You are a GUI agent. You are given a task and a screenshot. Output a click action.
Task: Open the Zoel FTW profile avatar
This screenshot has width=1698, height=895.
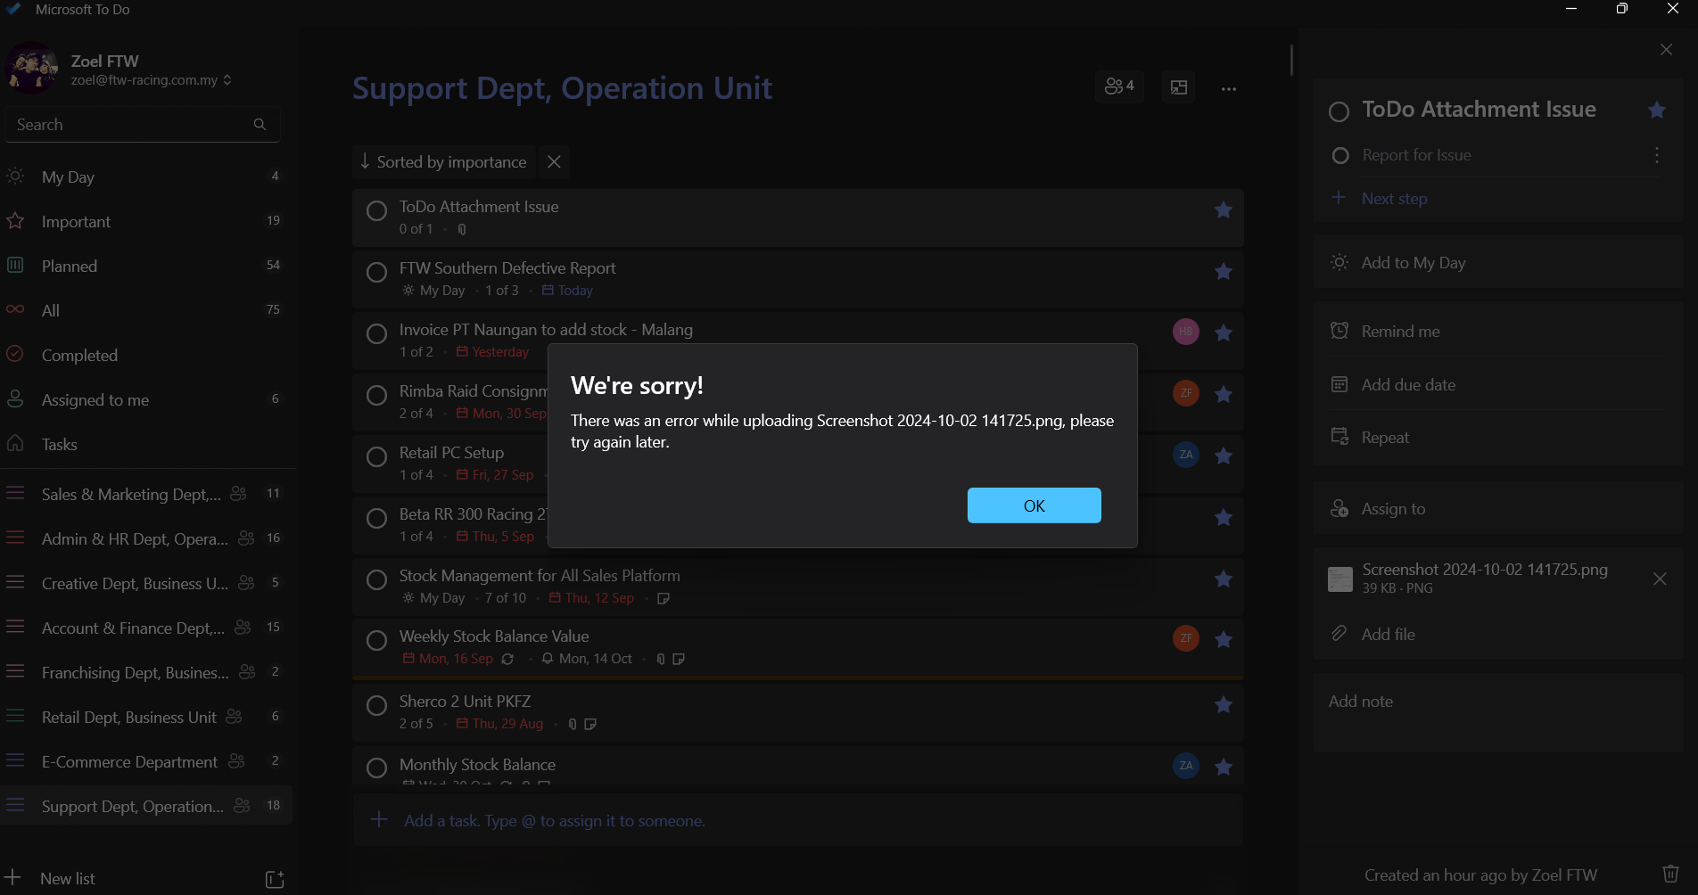[32, 68]
